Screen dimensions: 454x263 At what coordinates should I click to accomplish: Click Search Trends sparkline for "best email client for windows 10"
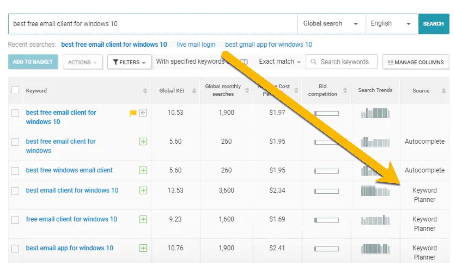click(x=375, y=191)
